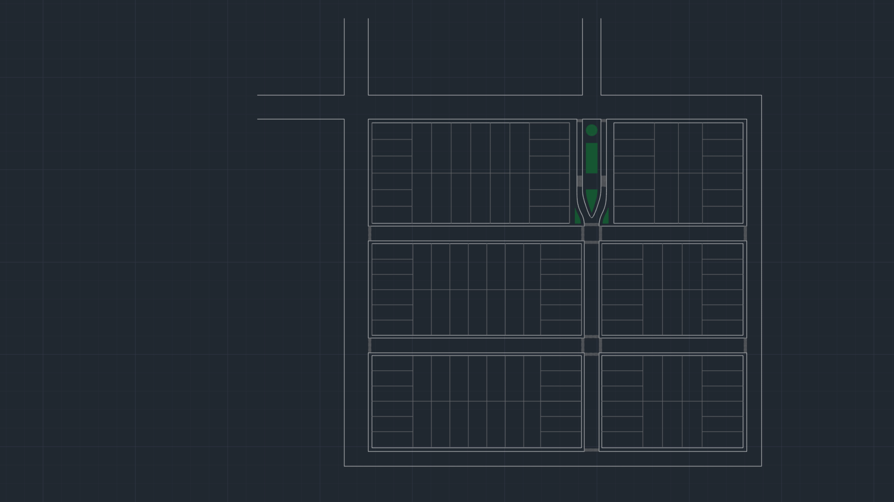Select the green rectangular hatch in median
The width and height of the screenshot is (894, 502).
pos(591,158)
